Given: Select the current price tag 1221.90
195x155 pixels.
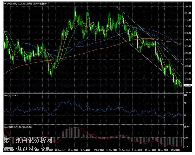Looking at the screenshot, I should pos(187,85).
